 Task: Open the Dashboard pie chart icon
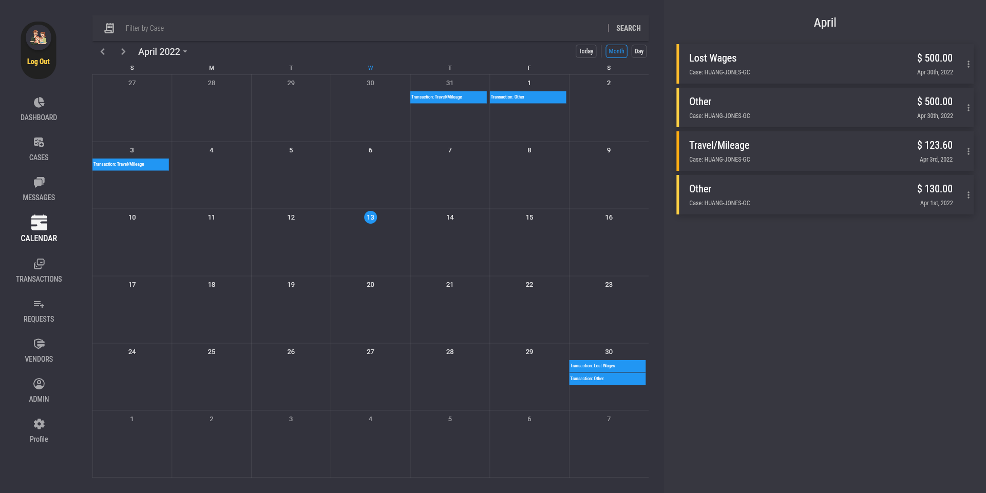pos(39,103)
